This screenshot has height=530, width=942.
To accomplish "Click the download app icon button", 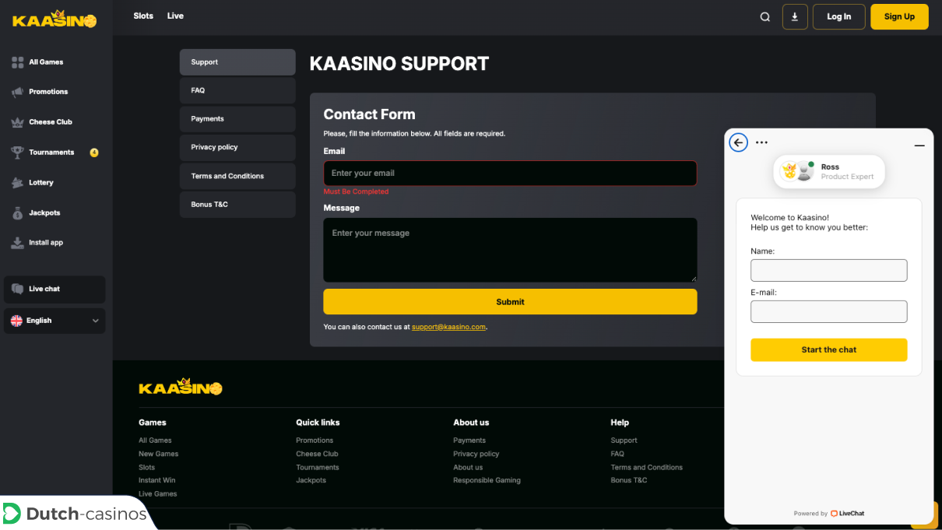I will (795, 16).
